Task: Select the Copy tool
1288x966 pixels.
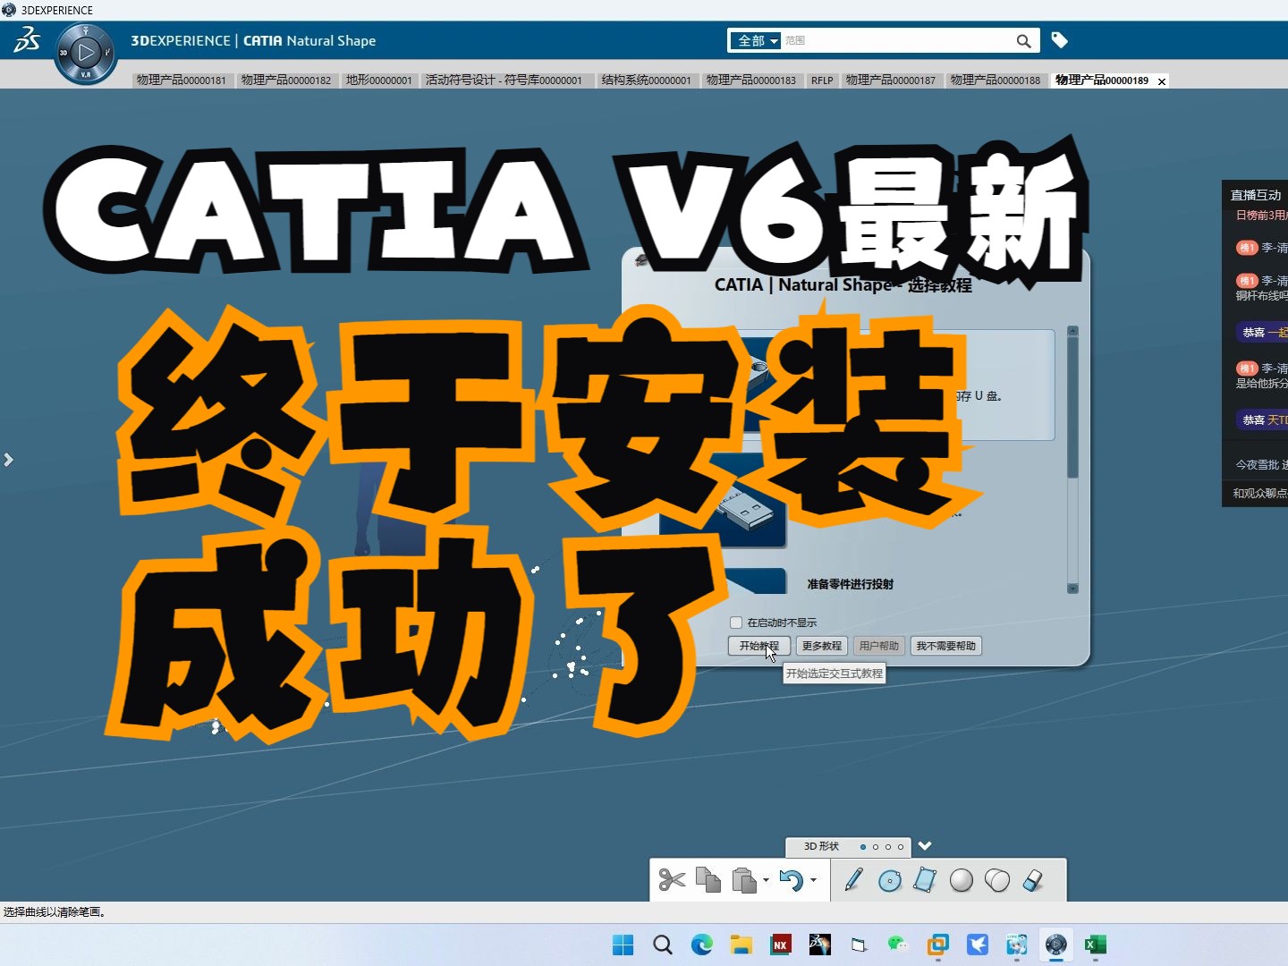Action: pos(708,880)
